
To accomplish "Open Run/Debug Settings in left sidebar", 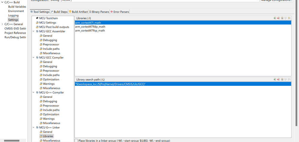I will pos(15,37).
